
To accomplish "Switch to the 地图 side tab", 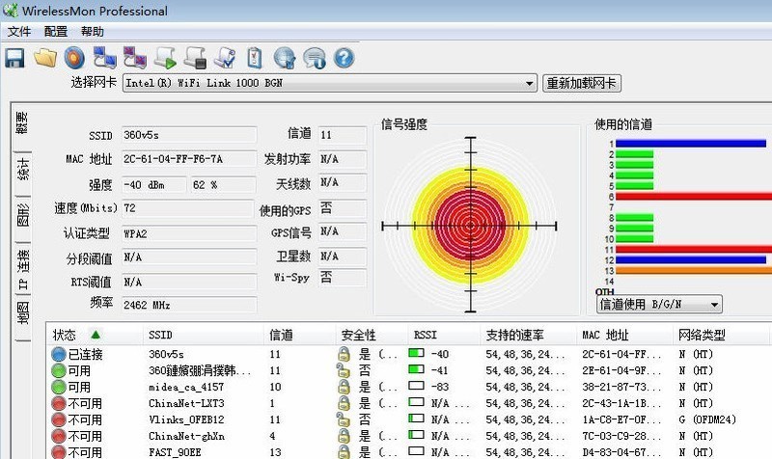I will [22, 313].
